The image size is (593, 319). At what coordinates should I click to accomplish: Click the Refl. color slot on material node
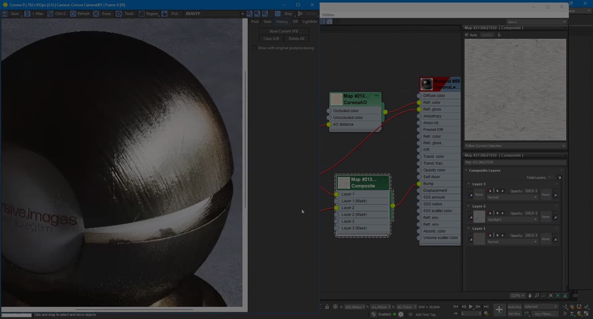coord(419,103)
